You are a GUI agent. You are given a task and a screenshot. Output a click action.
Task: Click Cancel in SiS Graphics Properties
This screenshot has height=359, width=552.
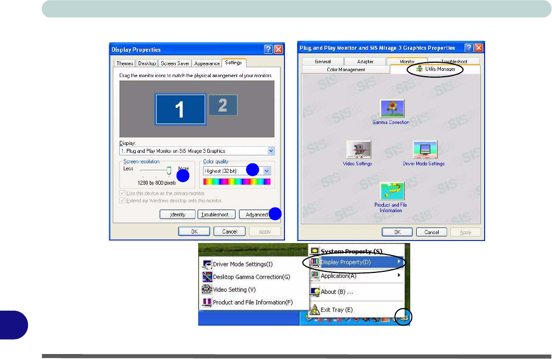click(432, 232)
